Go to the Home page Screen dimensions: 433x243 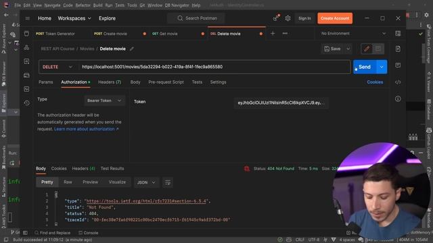(x=45, y=18)
